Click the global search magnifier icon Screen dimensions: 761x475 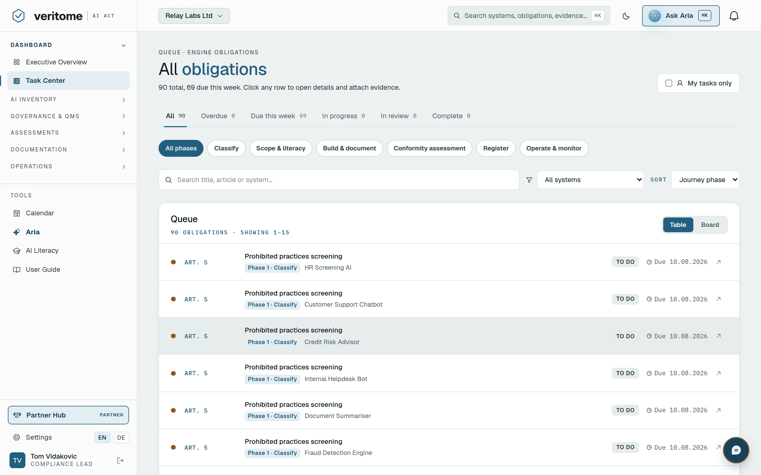click(x=457, y=16)
